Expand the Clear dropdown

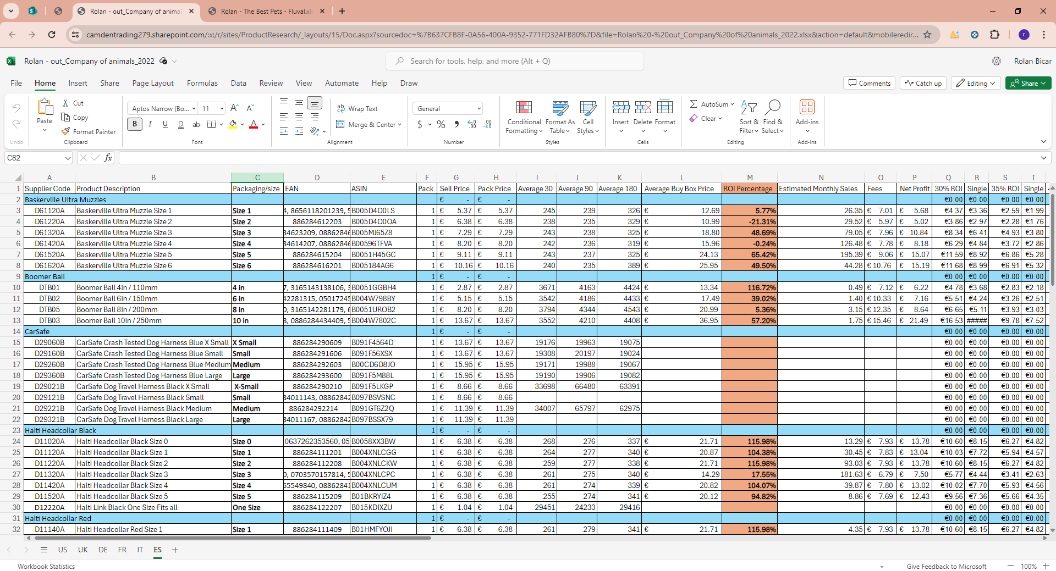[719, 119]
